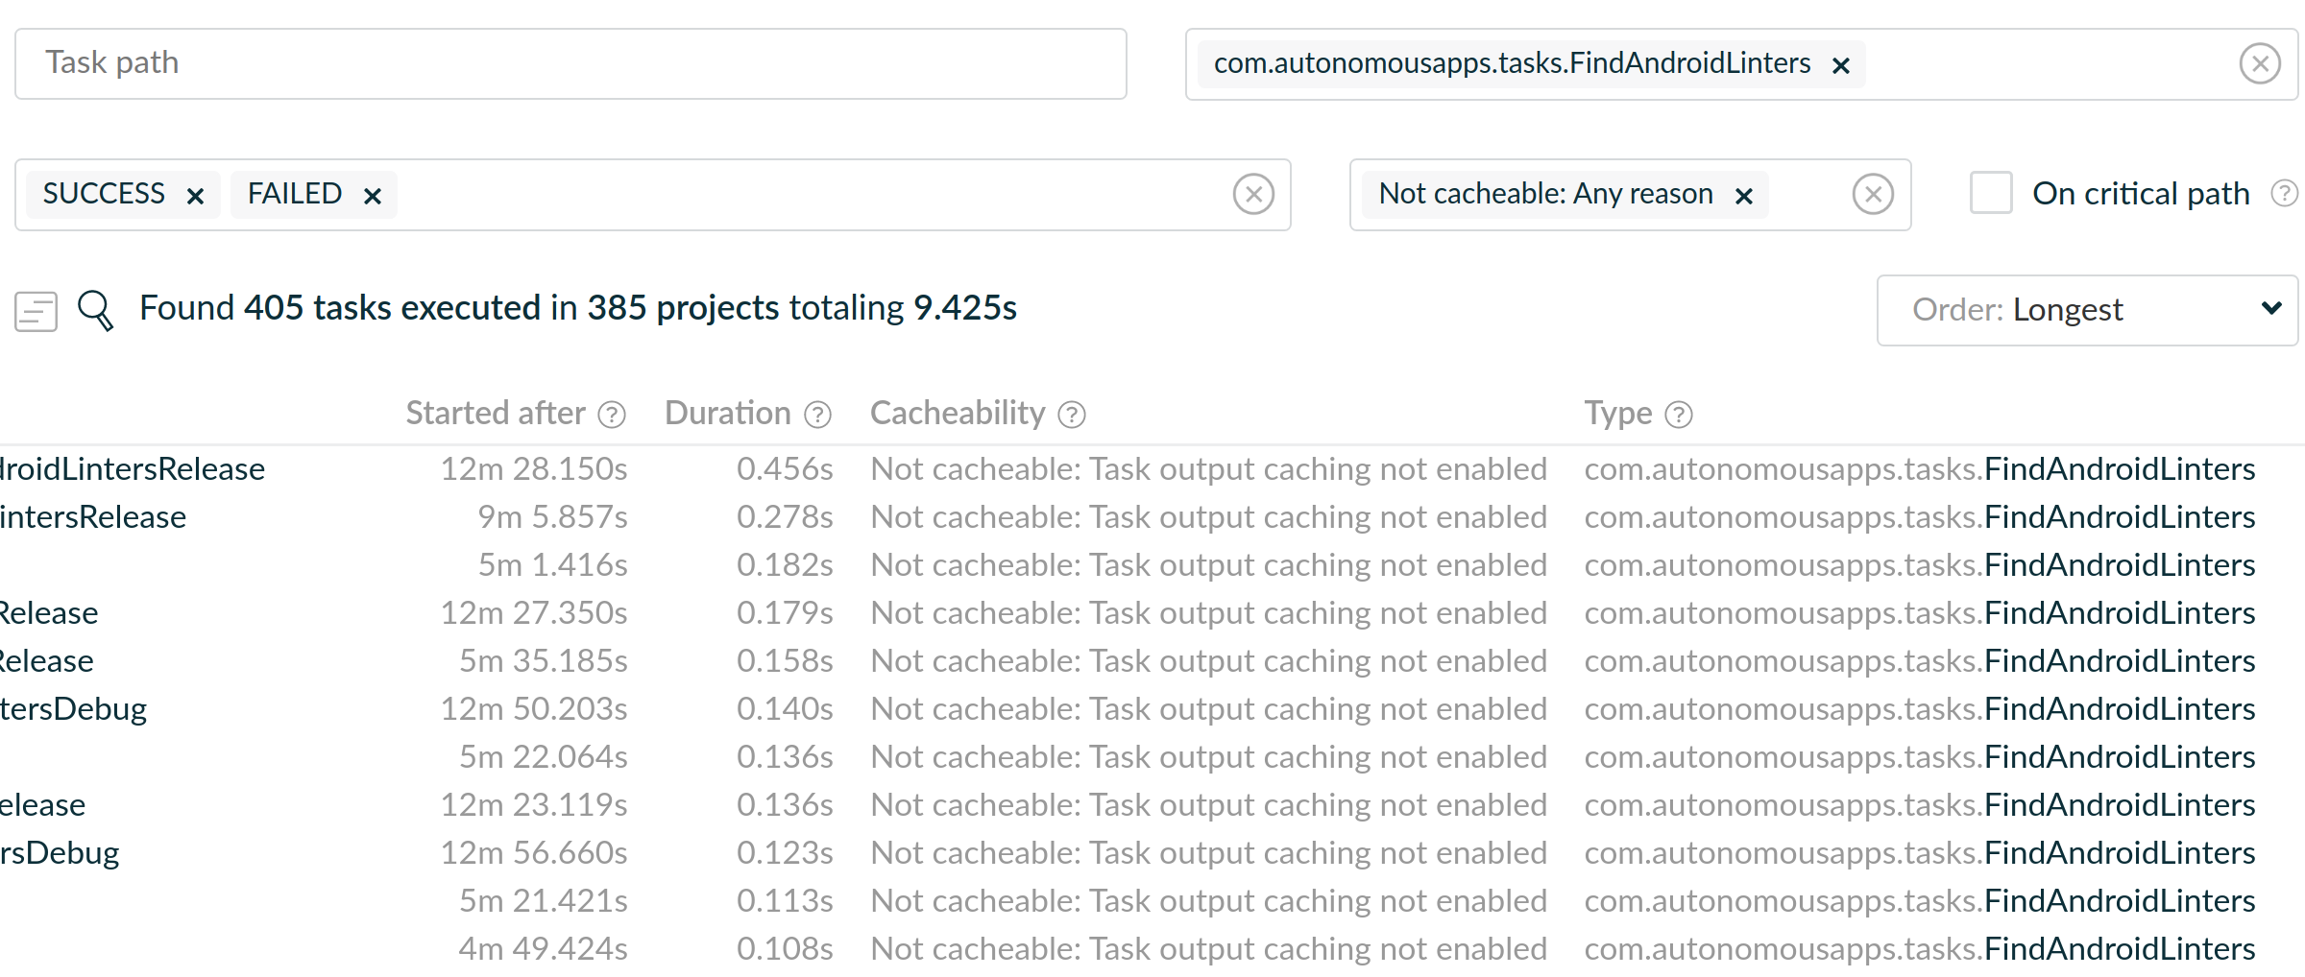Open help tooltip for Started after column
Screen dimensions: 2305x977
click(x=612, y=415)
